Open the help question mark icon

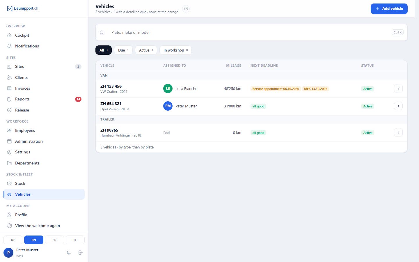(x=186, y=9)
